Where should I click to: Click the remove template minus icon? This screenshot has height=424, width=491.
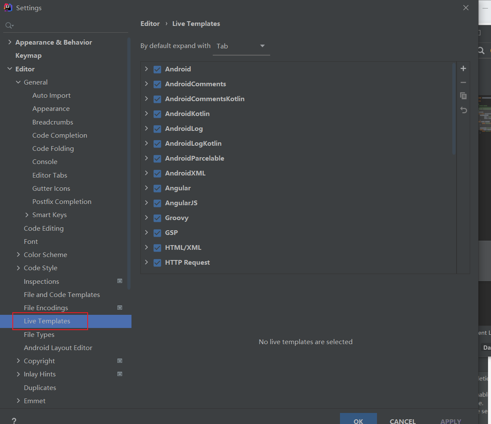tap(463, 82)
